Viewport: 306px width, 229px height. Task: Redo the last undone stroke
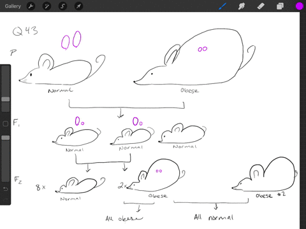pos(6,200)
